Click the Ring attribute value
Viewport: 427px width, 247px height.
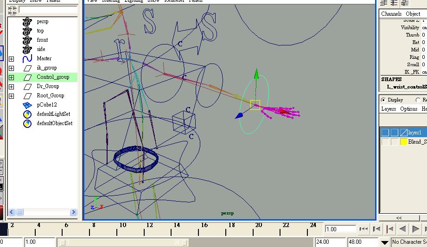pyautogui.click(x=423, y=57)
